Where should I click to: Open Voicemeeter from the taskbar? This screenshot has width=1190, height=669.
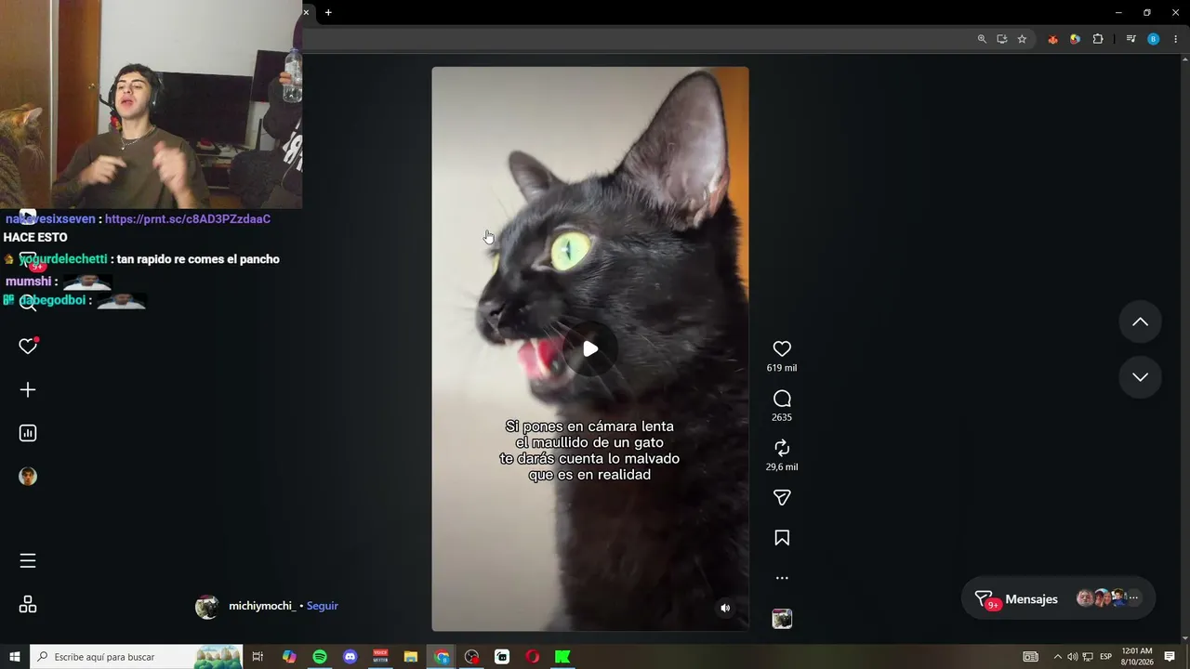[x=380, y=657]
